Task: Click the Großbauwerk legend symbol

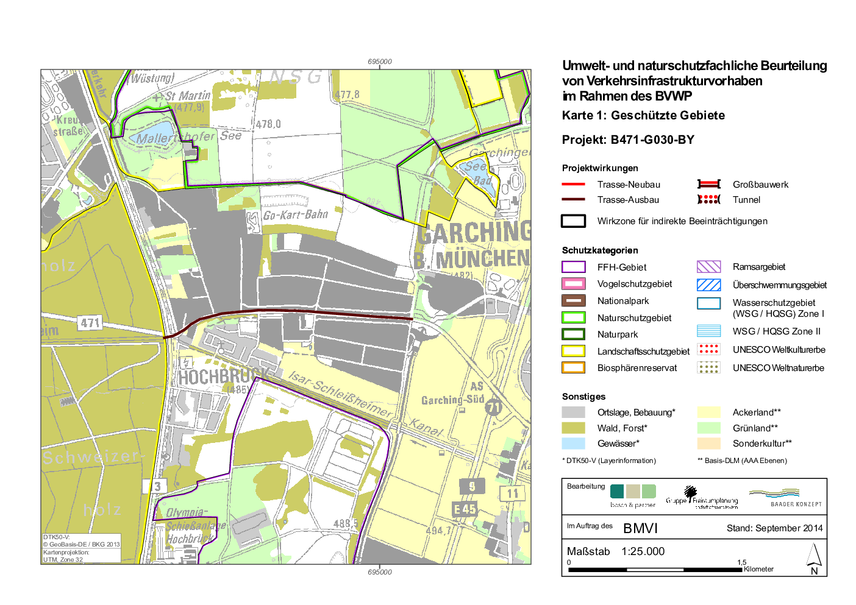Action: [x=708, y=184]
